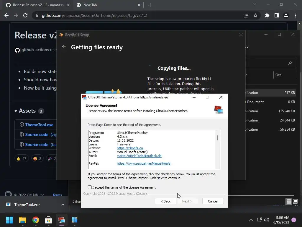Image resolution: width=302 pixels, height=227 pixels.
Task: Select the 115,940 KB file row
Action: click(x=271, y=111)
